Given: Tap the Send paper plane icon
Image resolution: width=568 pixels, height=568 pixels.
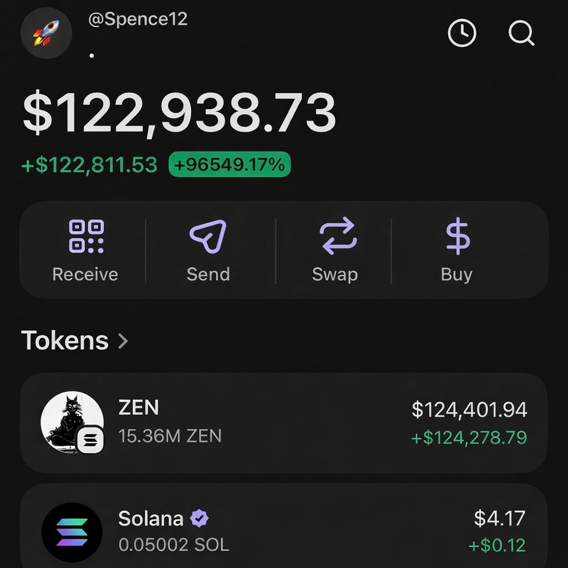Looking at the screenshot, I should click(x=208, y=237).
